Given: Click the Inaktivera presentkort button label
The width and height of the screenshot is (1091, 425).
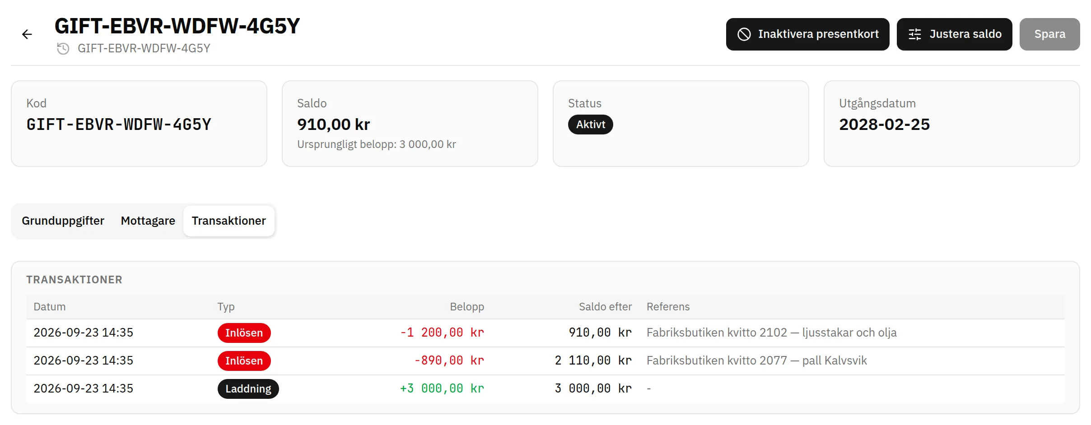Looking at the screenshot, I should 818,34.
